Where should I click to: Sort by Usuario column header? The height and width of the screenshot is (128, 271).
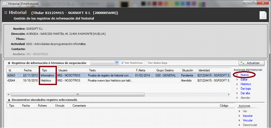[x=72, y=70]
